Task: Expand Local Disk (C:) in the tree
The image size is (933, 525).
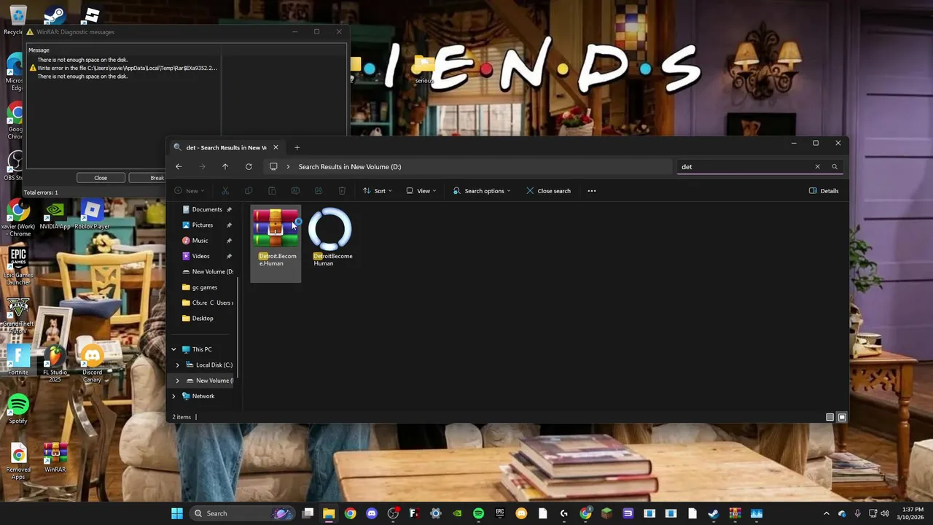Action: pyautogui.click(x=177, y=365)
